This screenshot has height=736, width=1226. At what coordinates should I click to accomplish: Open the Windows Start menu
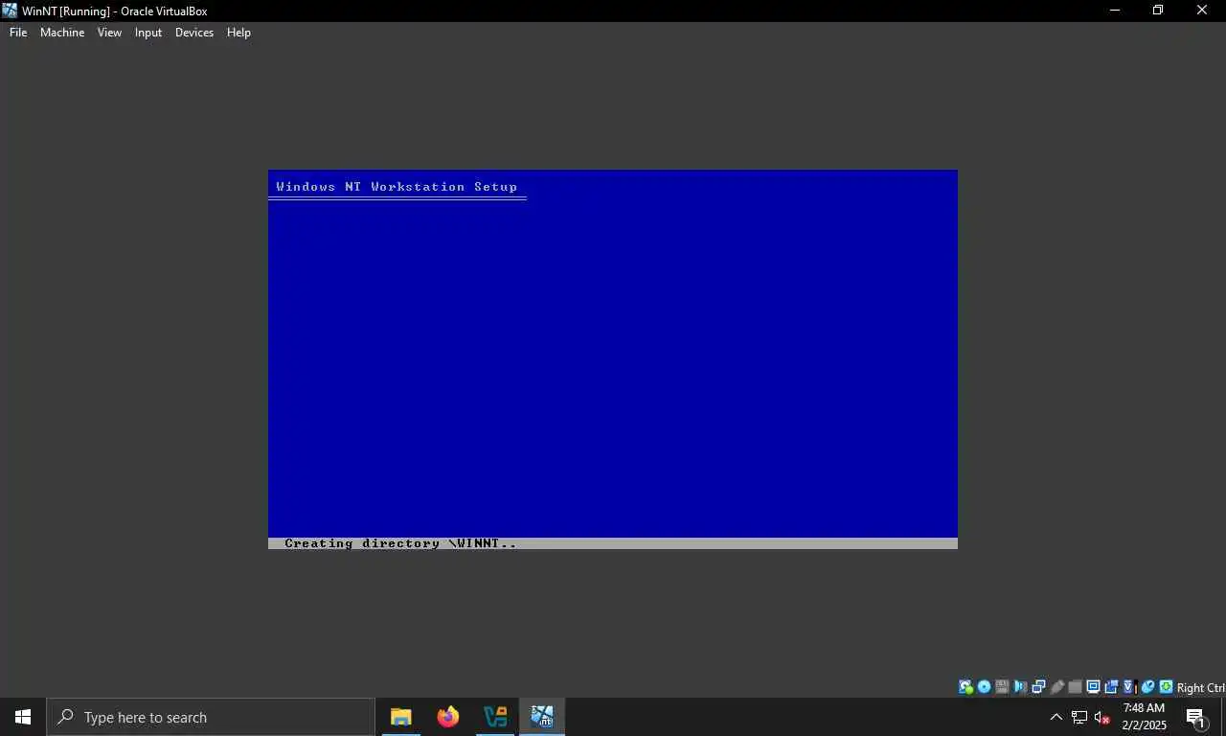(x=23, y=717)
